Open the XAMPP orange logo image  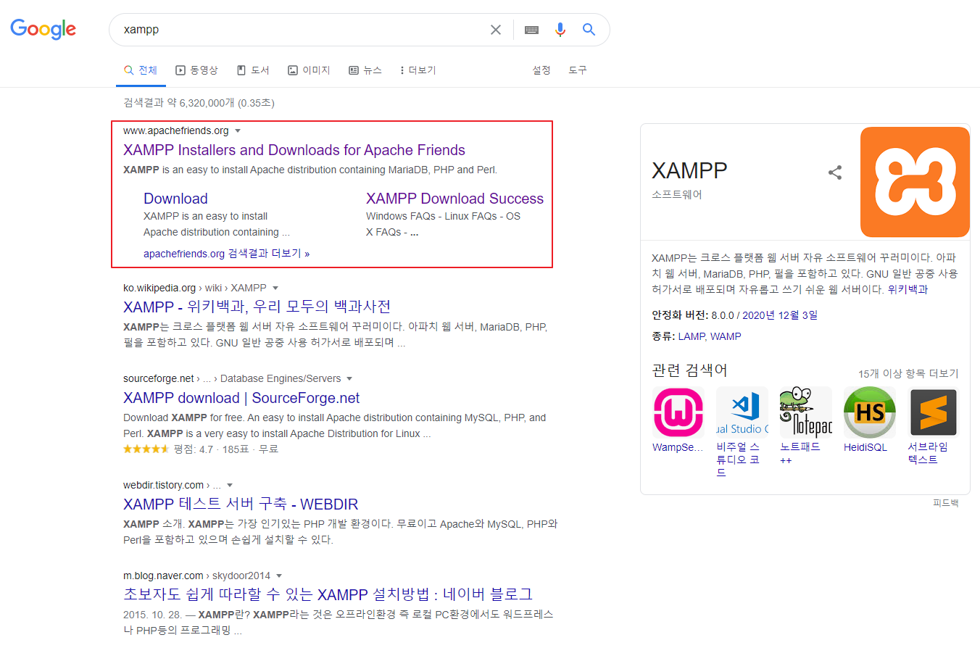click(x=915, y=182)
